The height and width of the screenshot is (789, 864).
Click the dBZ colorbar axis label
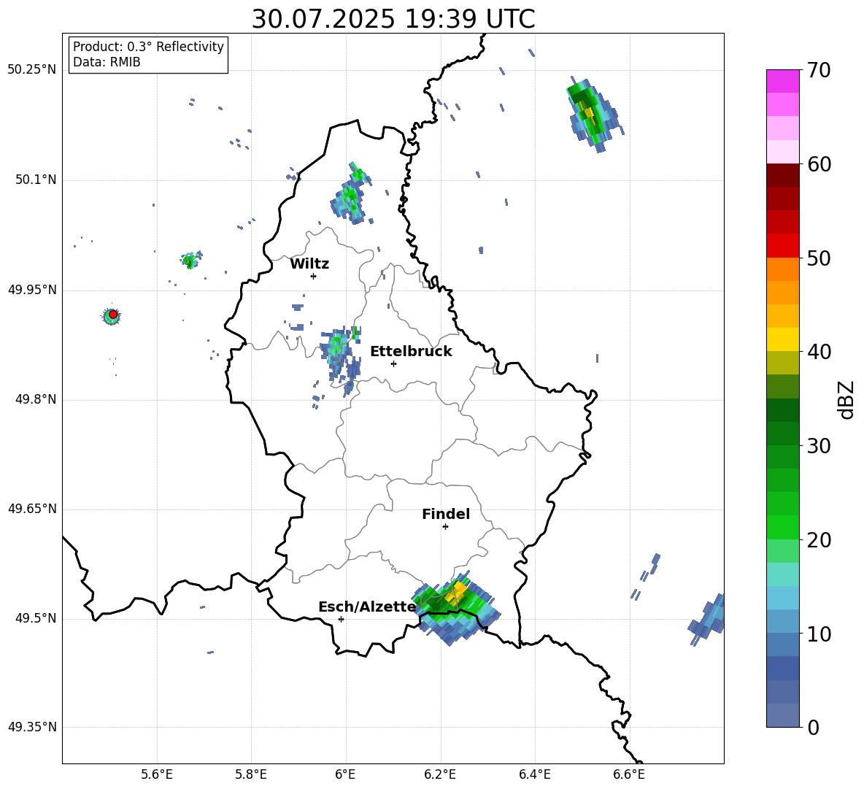845,399
